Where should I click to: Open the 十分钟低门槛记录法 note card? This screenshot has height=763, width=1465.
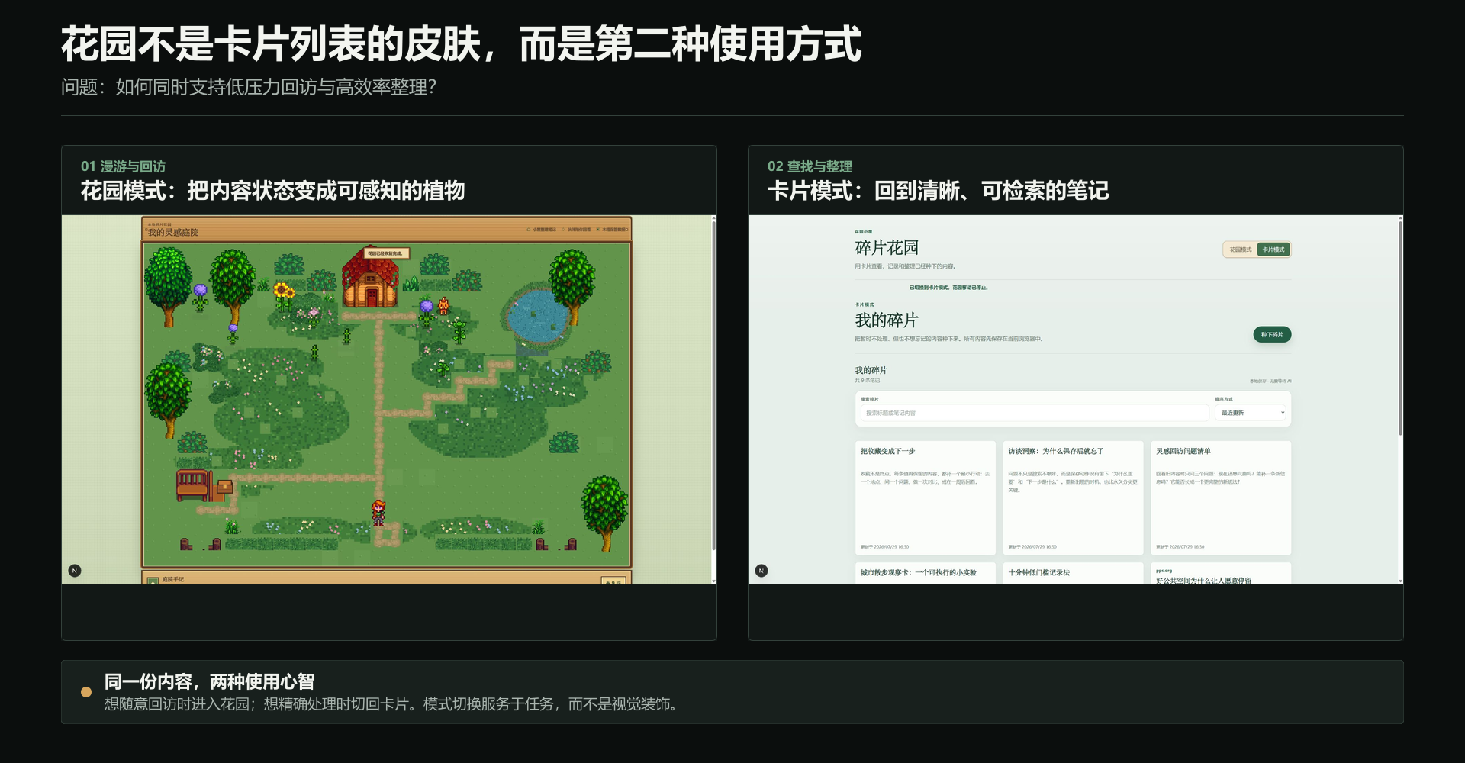pos(1073,574)
